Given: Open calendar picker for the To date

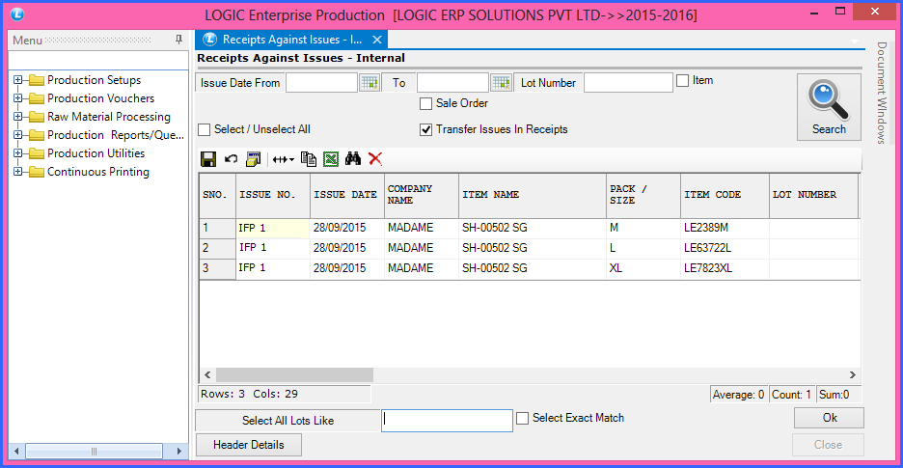Looking at the screenshot, I should pos(501,82).
